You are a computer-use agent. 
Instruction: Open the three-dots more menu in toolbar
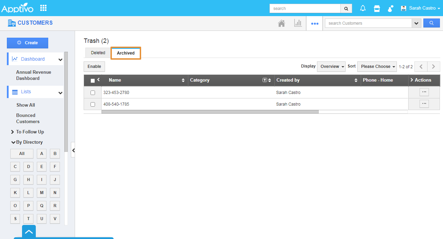(315, 24)
